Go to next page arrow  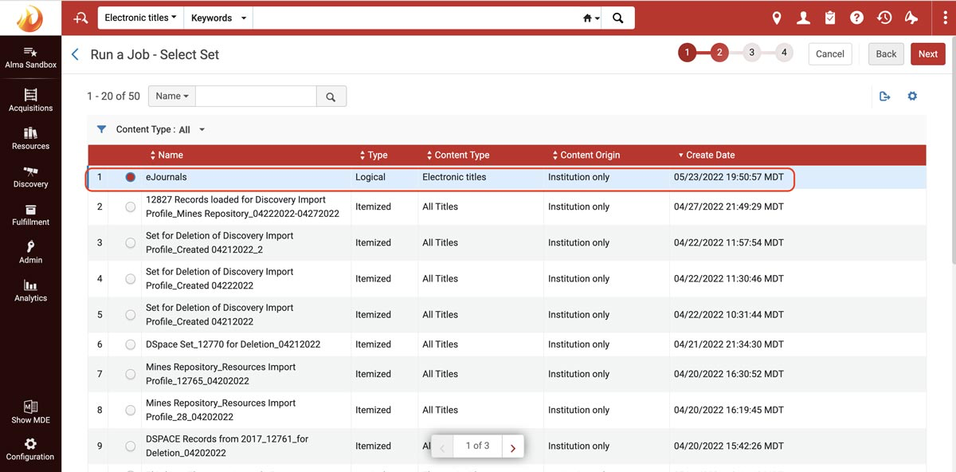coord(512,447)
